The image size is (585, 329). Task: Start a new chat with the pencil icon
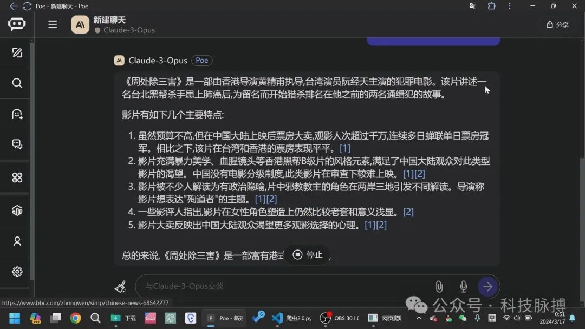tap(17, 53)
